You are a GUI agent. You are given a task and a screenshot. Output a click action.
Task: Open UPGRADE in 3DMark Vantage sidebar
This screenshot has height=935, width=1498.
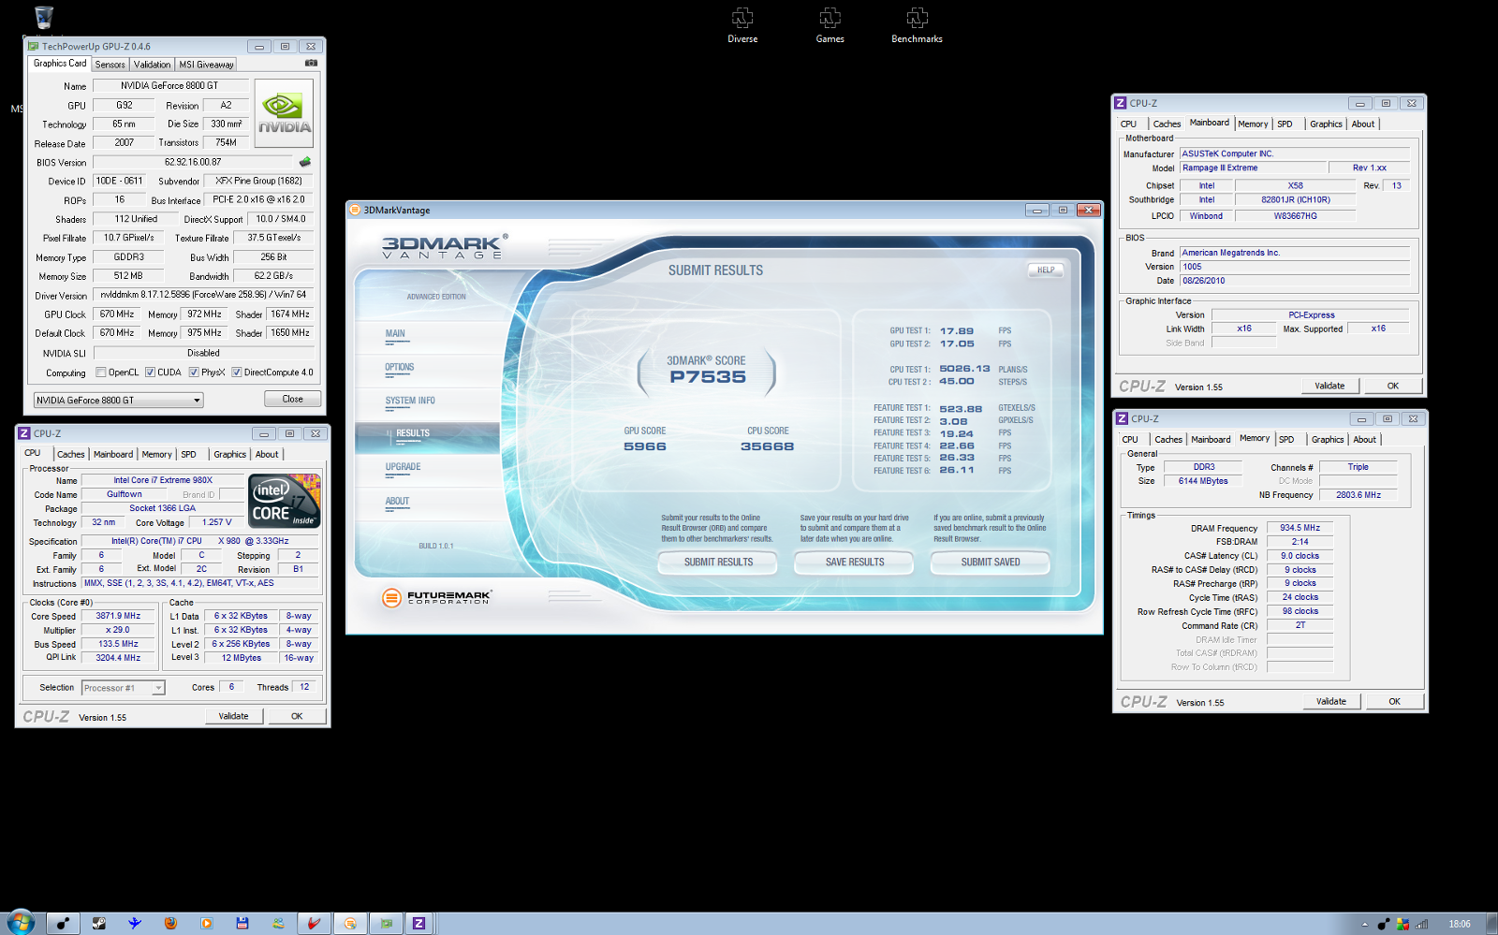(403, 467)
